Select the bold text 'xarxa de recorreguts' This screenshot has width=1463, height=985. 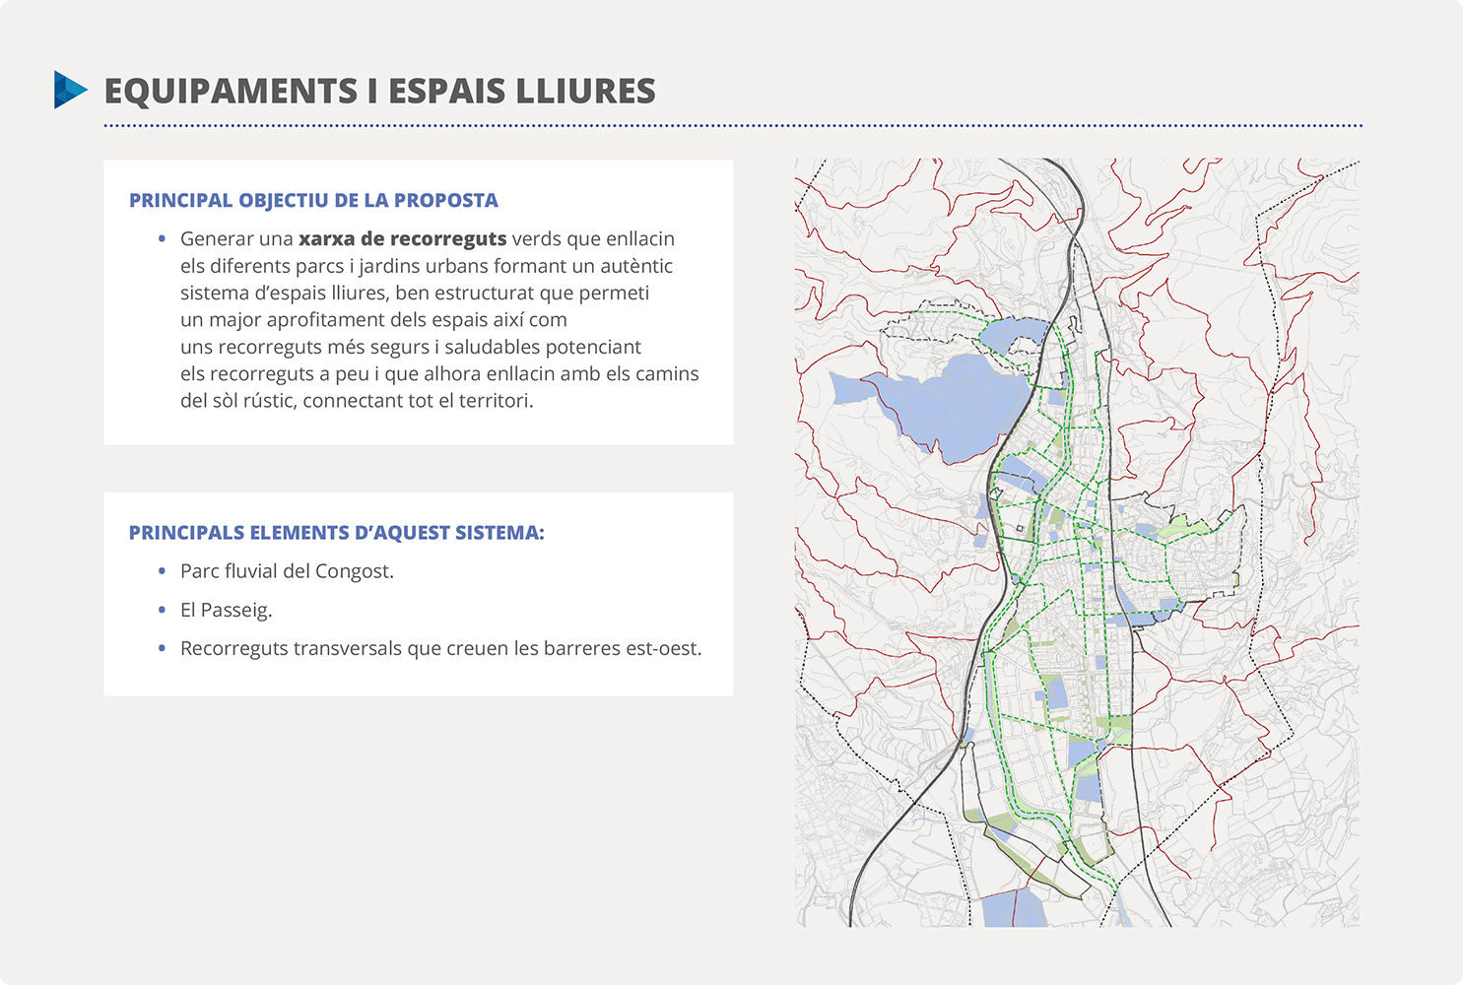click(402, 238)
